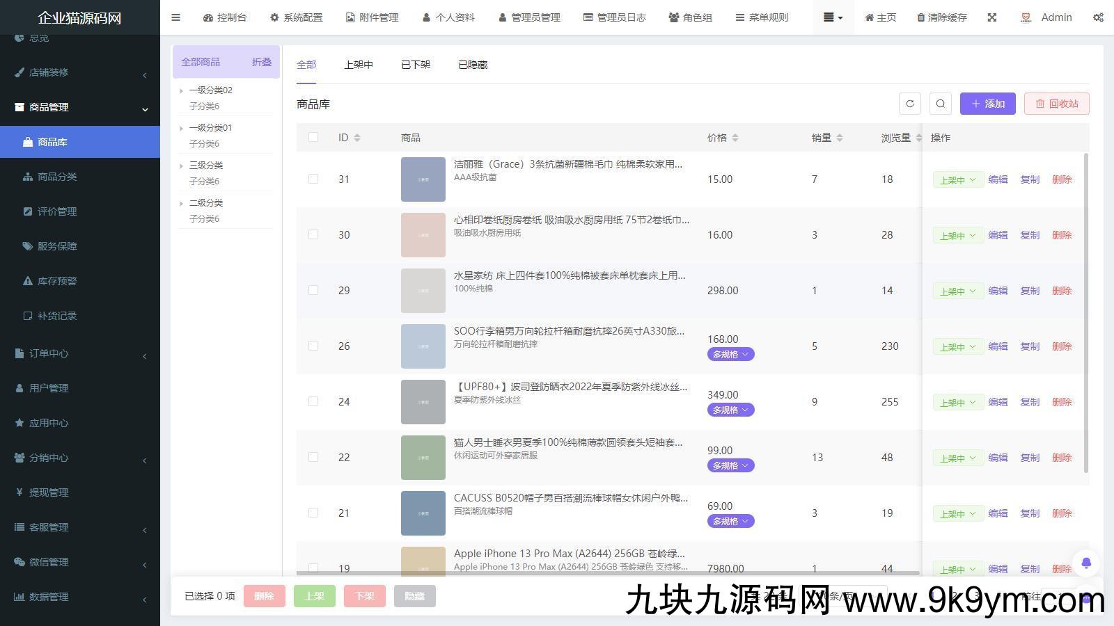Screen dimensions: 1114x626
Task: Select checkbox for product ID 26
Action: click(x=313, y=346)
